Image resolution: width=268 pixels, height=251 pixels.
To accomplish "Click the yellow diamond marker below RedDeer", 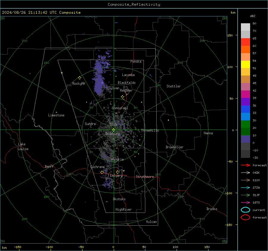I will click(122, 97).
